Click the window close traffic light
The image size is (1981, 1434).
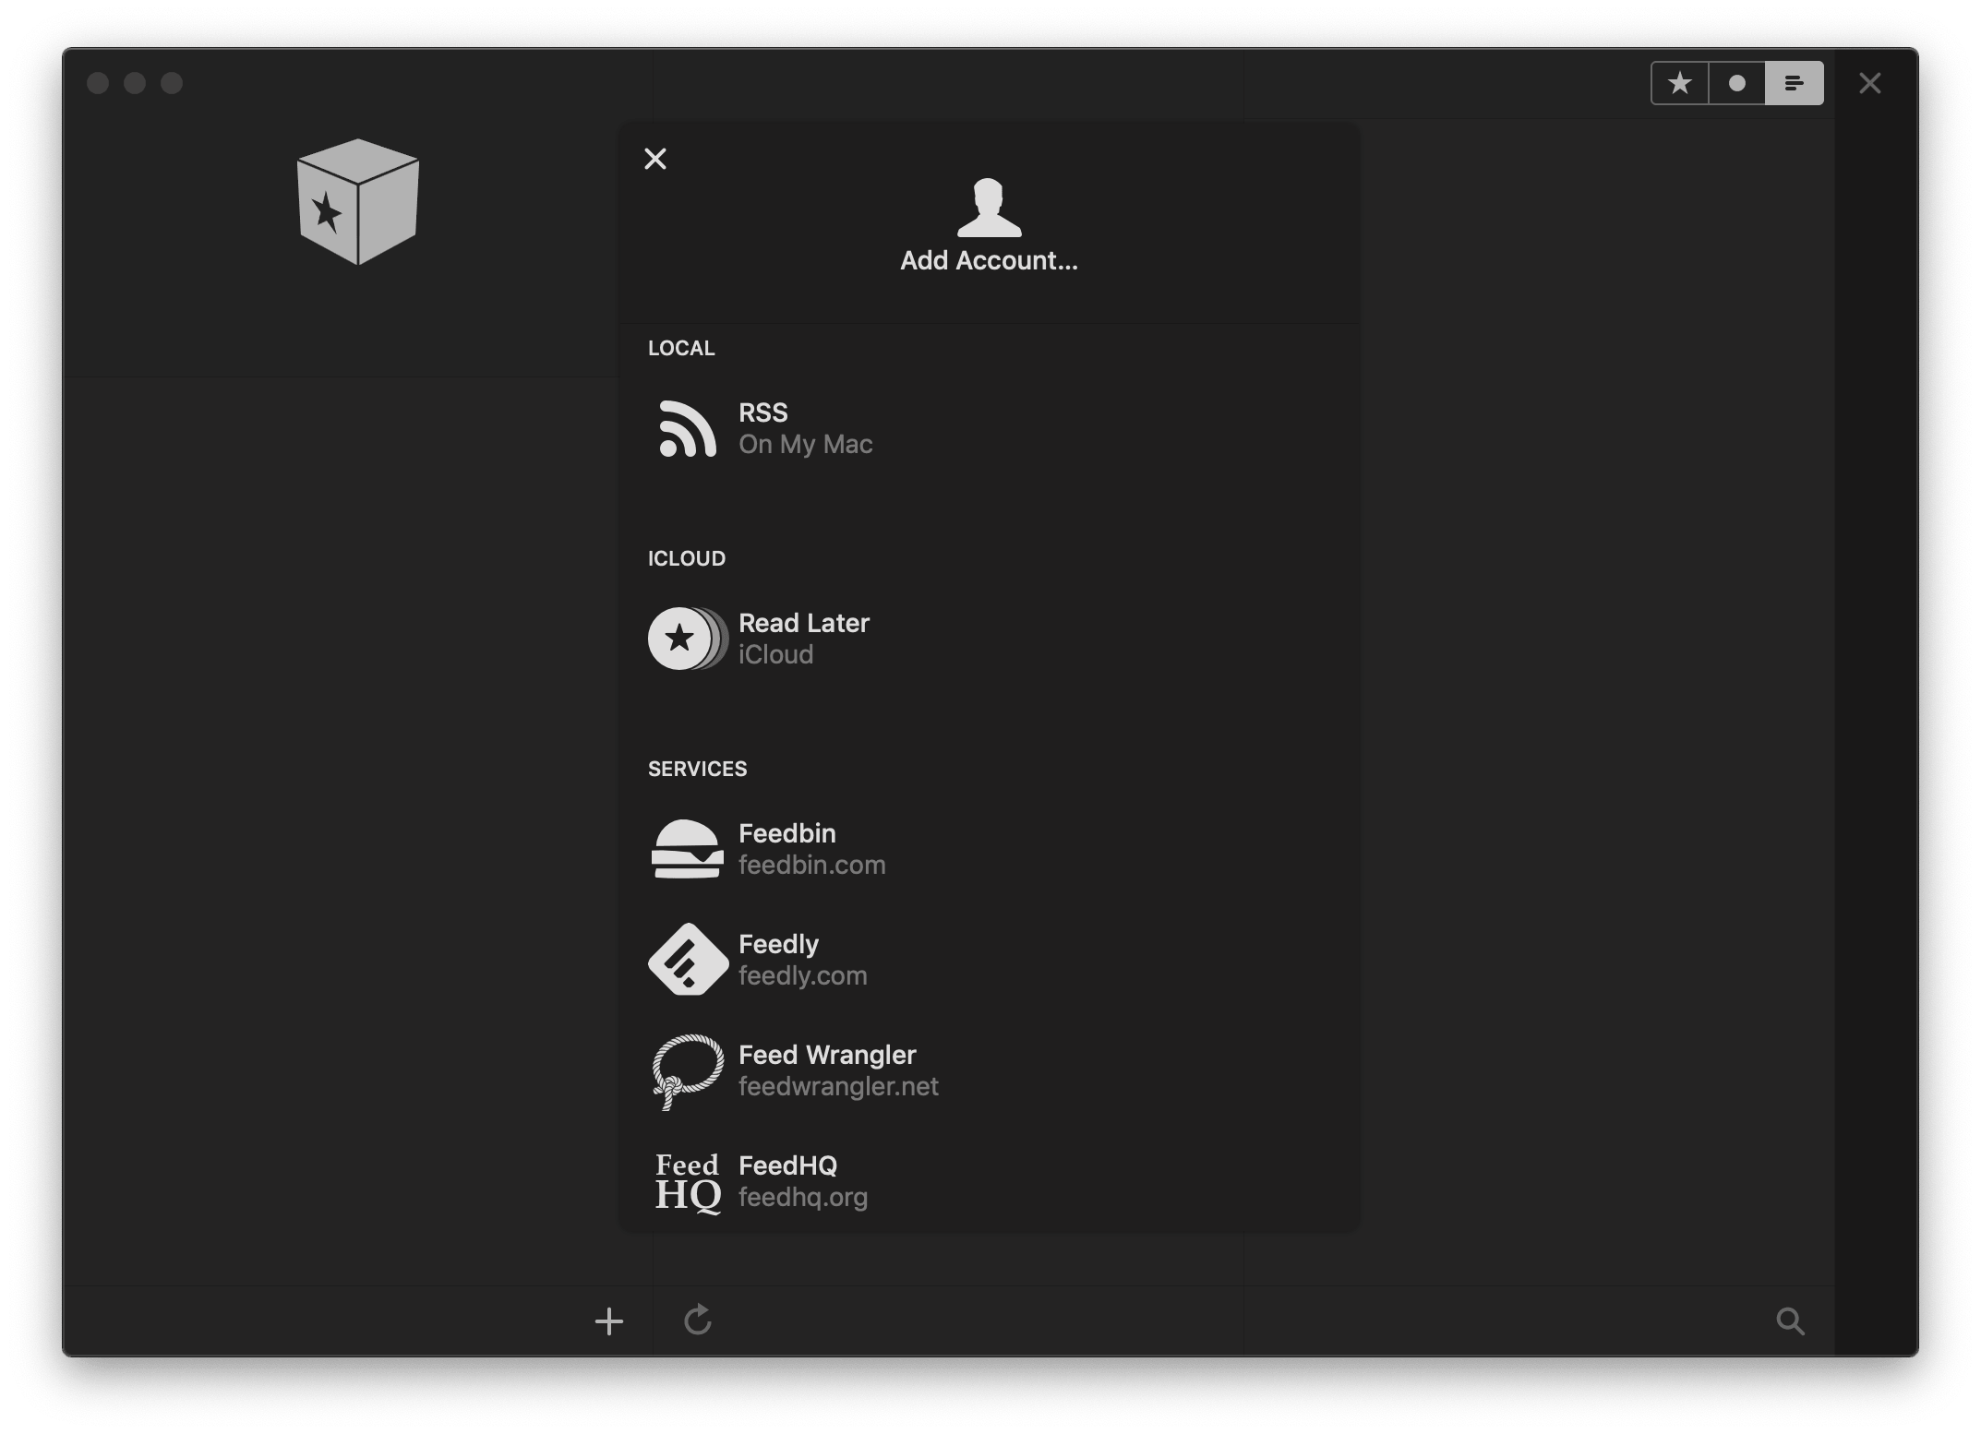tap(98, 83)
